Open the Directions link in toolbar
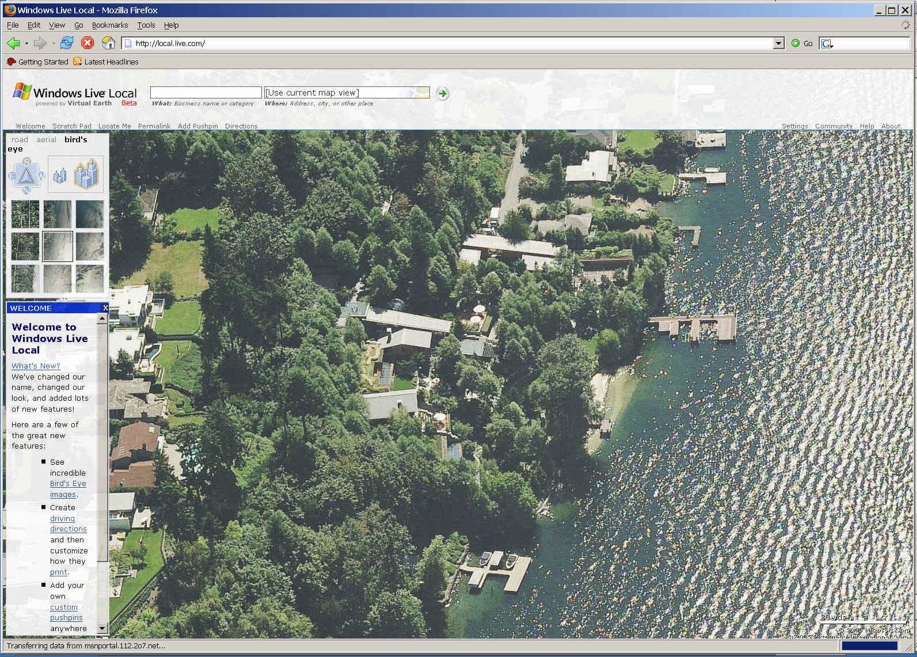This screenshot has width=917, height=657. [x=241, y=126]
